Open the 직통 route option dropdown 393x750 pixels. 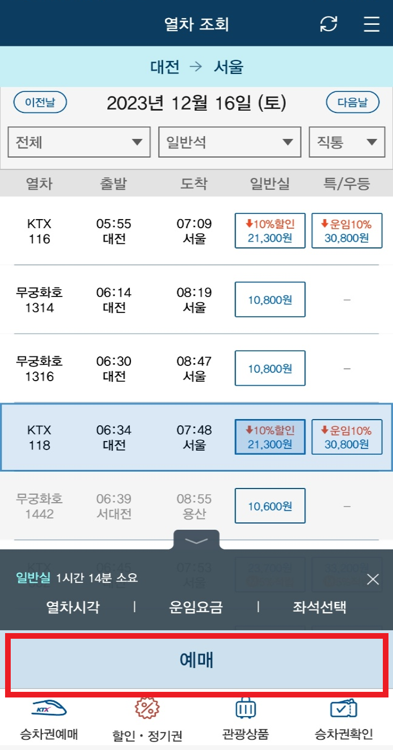click(347, 142)
